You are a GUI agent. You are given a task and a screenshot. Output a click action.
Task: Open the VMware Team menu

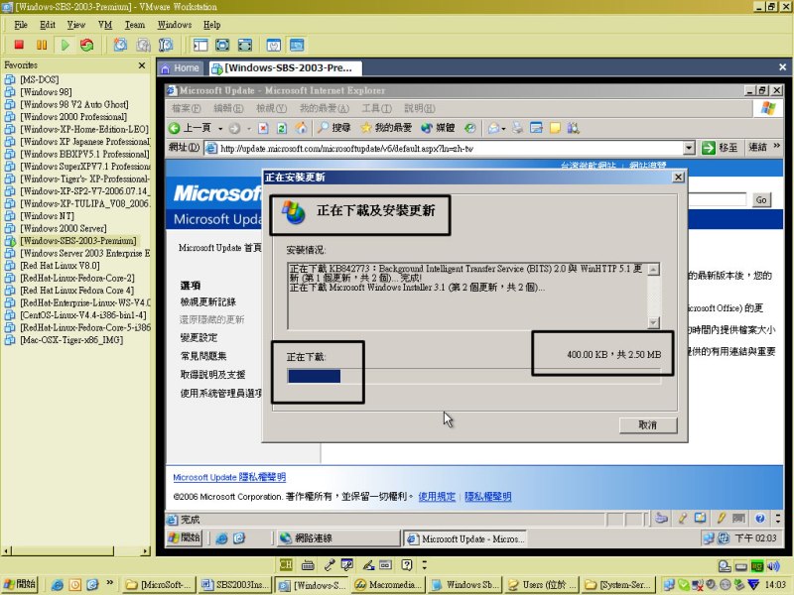point(135,25)
